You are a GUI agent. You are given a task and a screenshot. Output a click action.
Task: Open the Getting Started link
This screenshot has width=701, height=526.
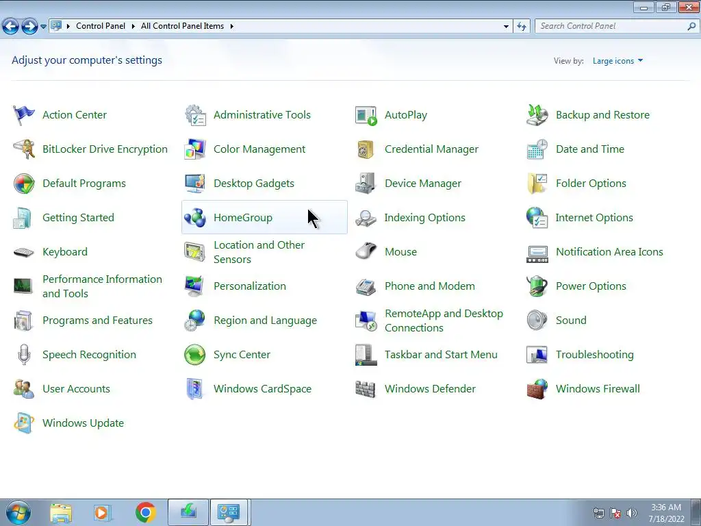point(78,218)
